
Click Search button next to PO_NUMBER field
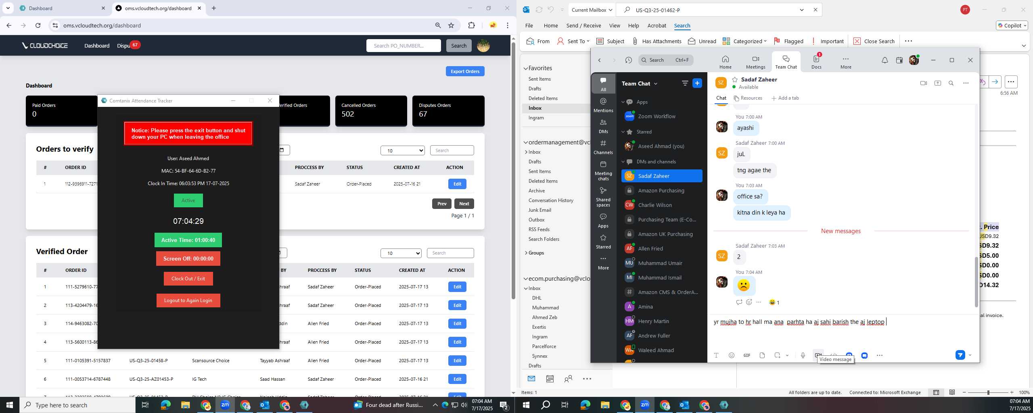pos(459,46)
